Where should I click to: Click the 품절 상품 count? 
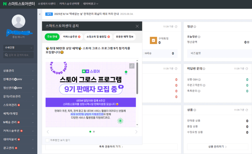(x=247, y=127)
